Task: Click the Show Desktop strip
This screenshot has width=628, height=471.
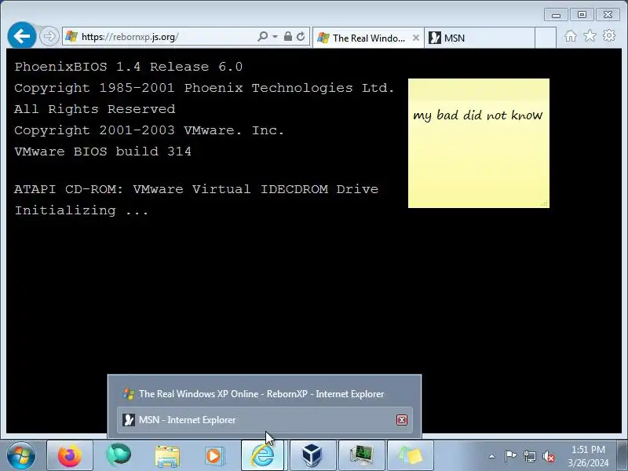Action: [x=622, y=456]
